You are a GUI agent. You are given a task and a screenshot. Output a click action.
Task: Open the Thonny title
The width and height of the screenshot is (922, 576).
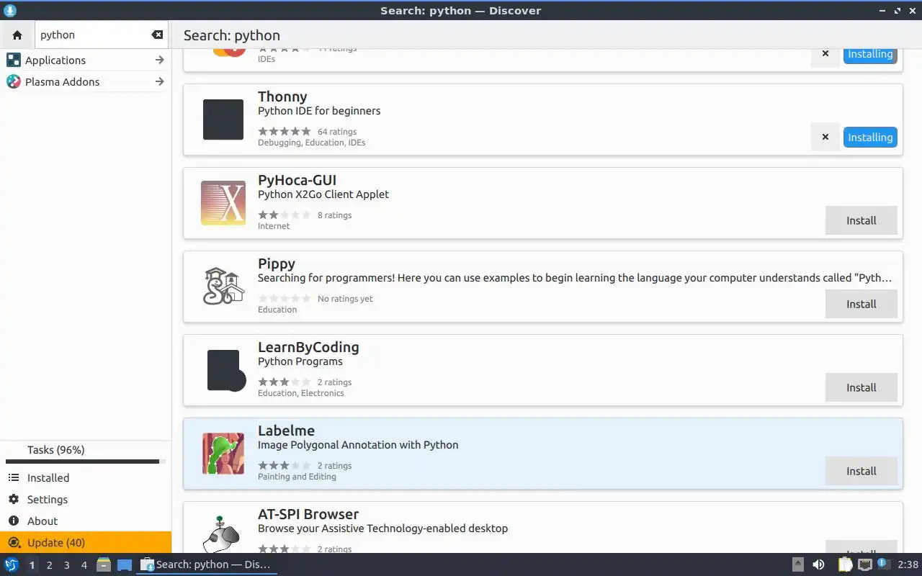(x=282, y=96)
